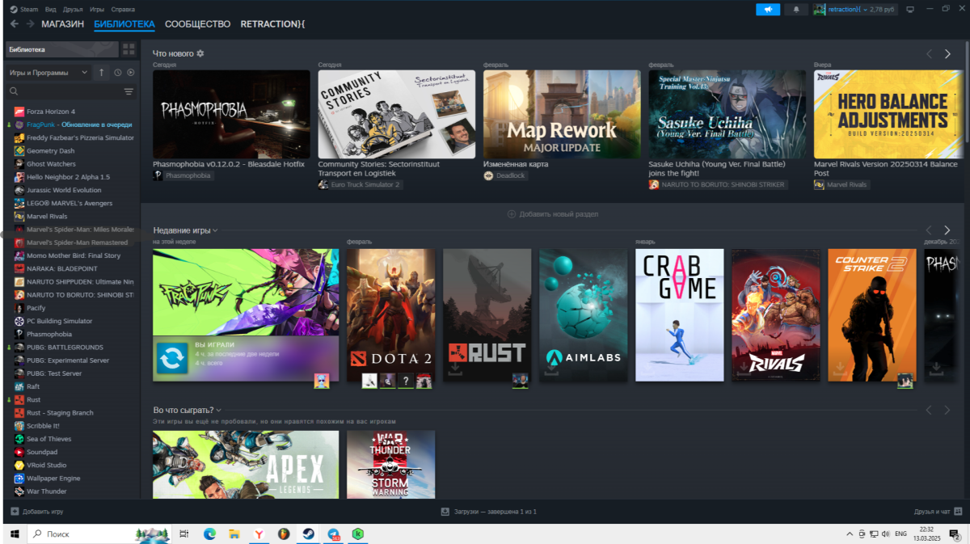
Task: Click the Steam icon in the taskbar
Action: (308, 534)
